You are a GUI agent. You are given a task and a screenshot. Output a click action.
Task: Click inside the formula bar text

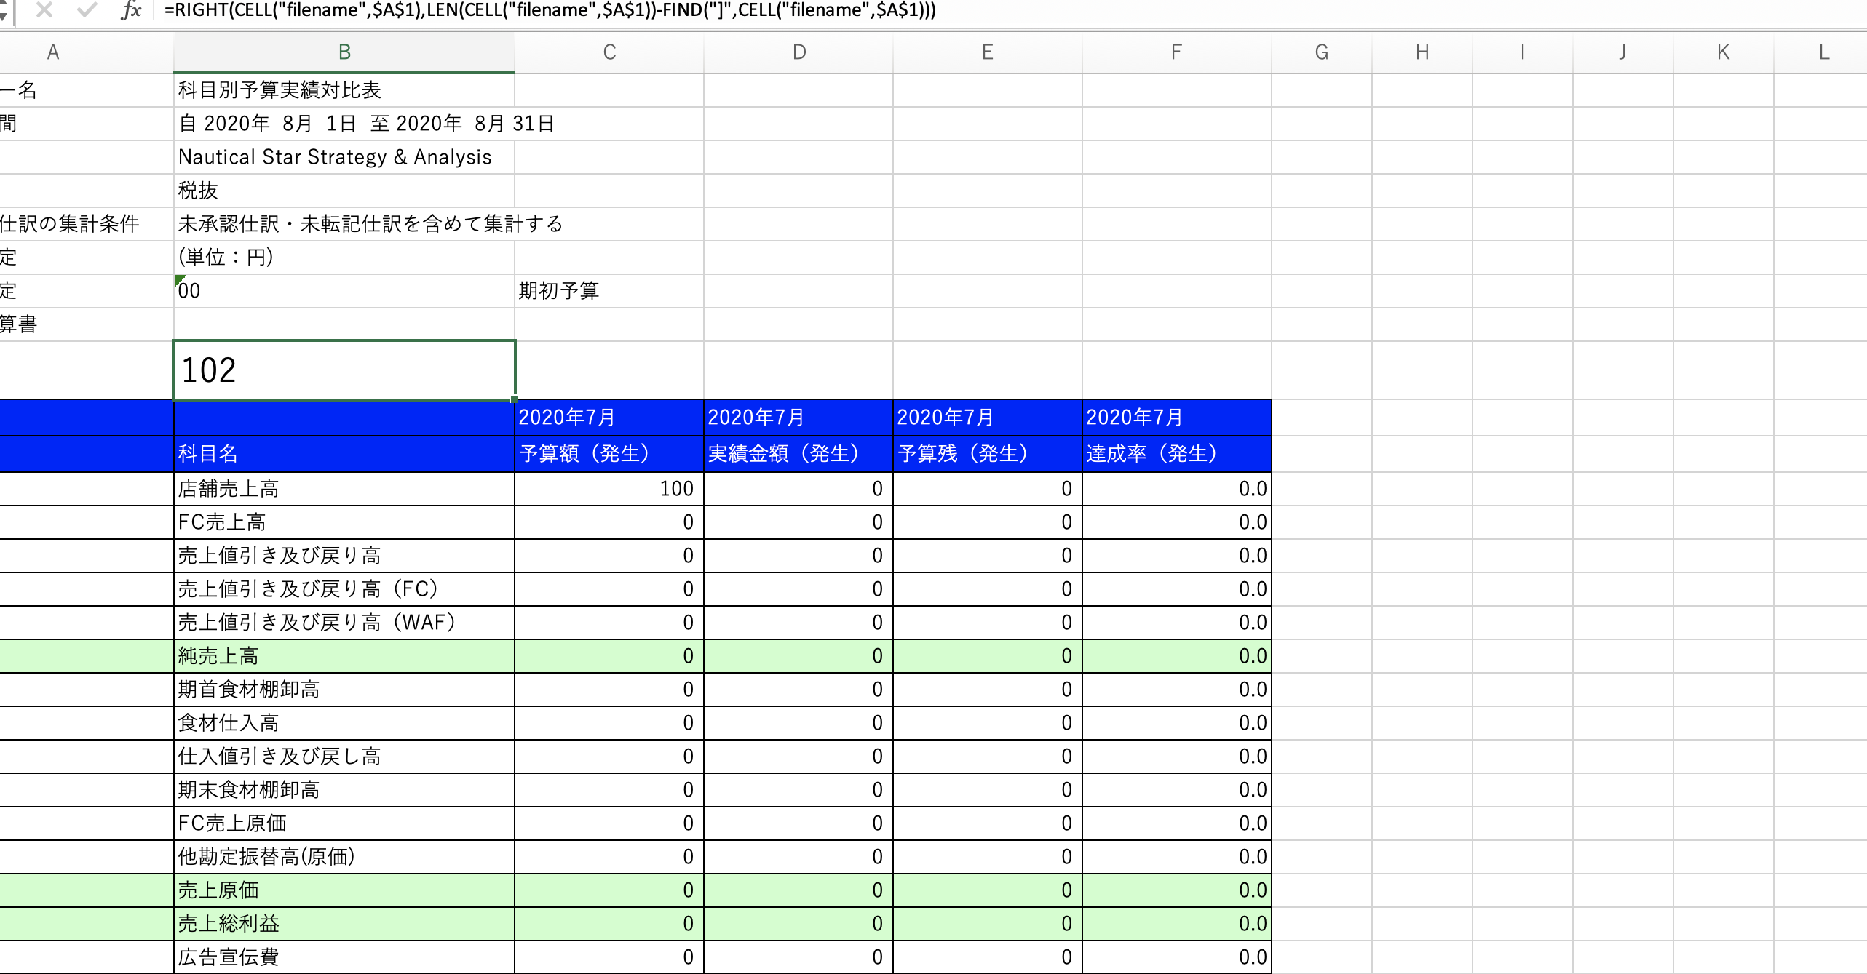[x=550, y=10]
